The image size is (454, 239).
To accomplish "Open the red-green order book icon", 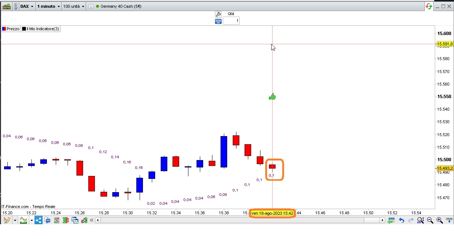I will (x=66, y=220).
